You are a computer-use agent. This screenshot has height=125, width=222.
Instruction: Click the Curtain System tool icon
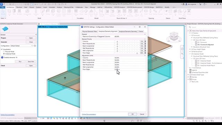59,11
